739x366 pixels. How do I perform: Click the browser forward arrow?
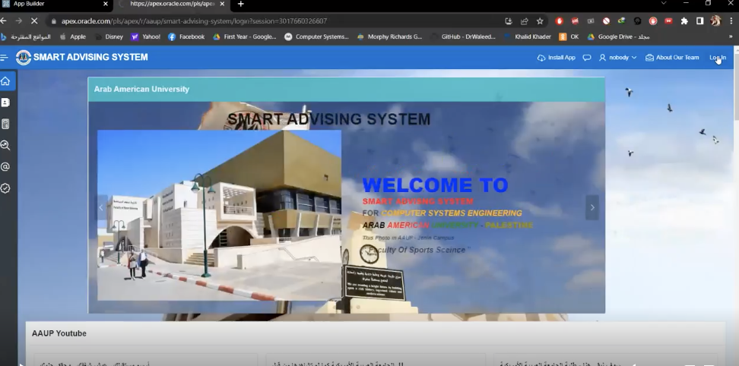pyautogui.click(x=19, y=21)
